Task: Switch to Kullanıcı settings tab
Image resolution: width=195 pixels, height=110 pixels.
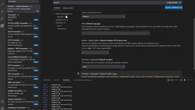Action: [57, 8]
